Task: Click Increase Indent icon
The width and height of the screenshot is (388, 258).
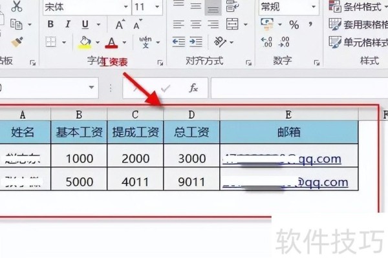Action: 196,42
